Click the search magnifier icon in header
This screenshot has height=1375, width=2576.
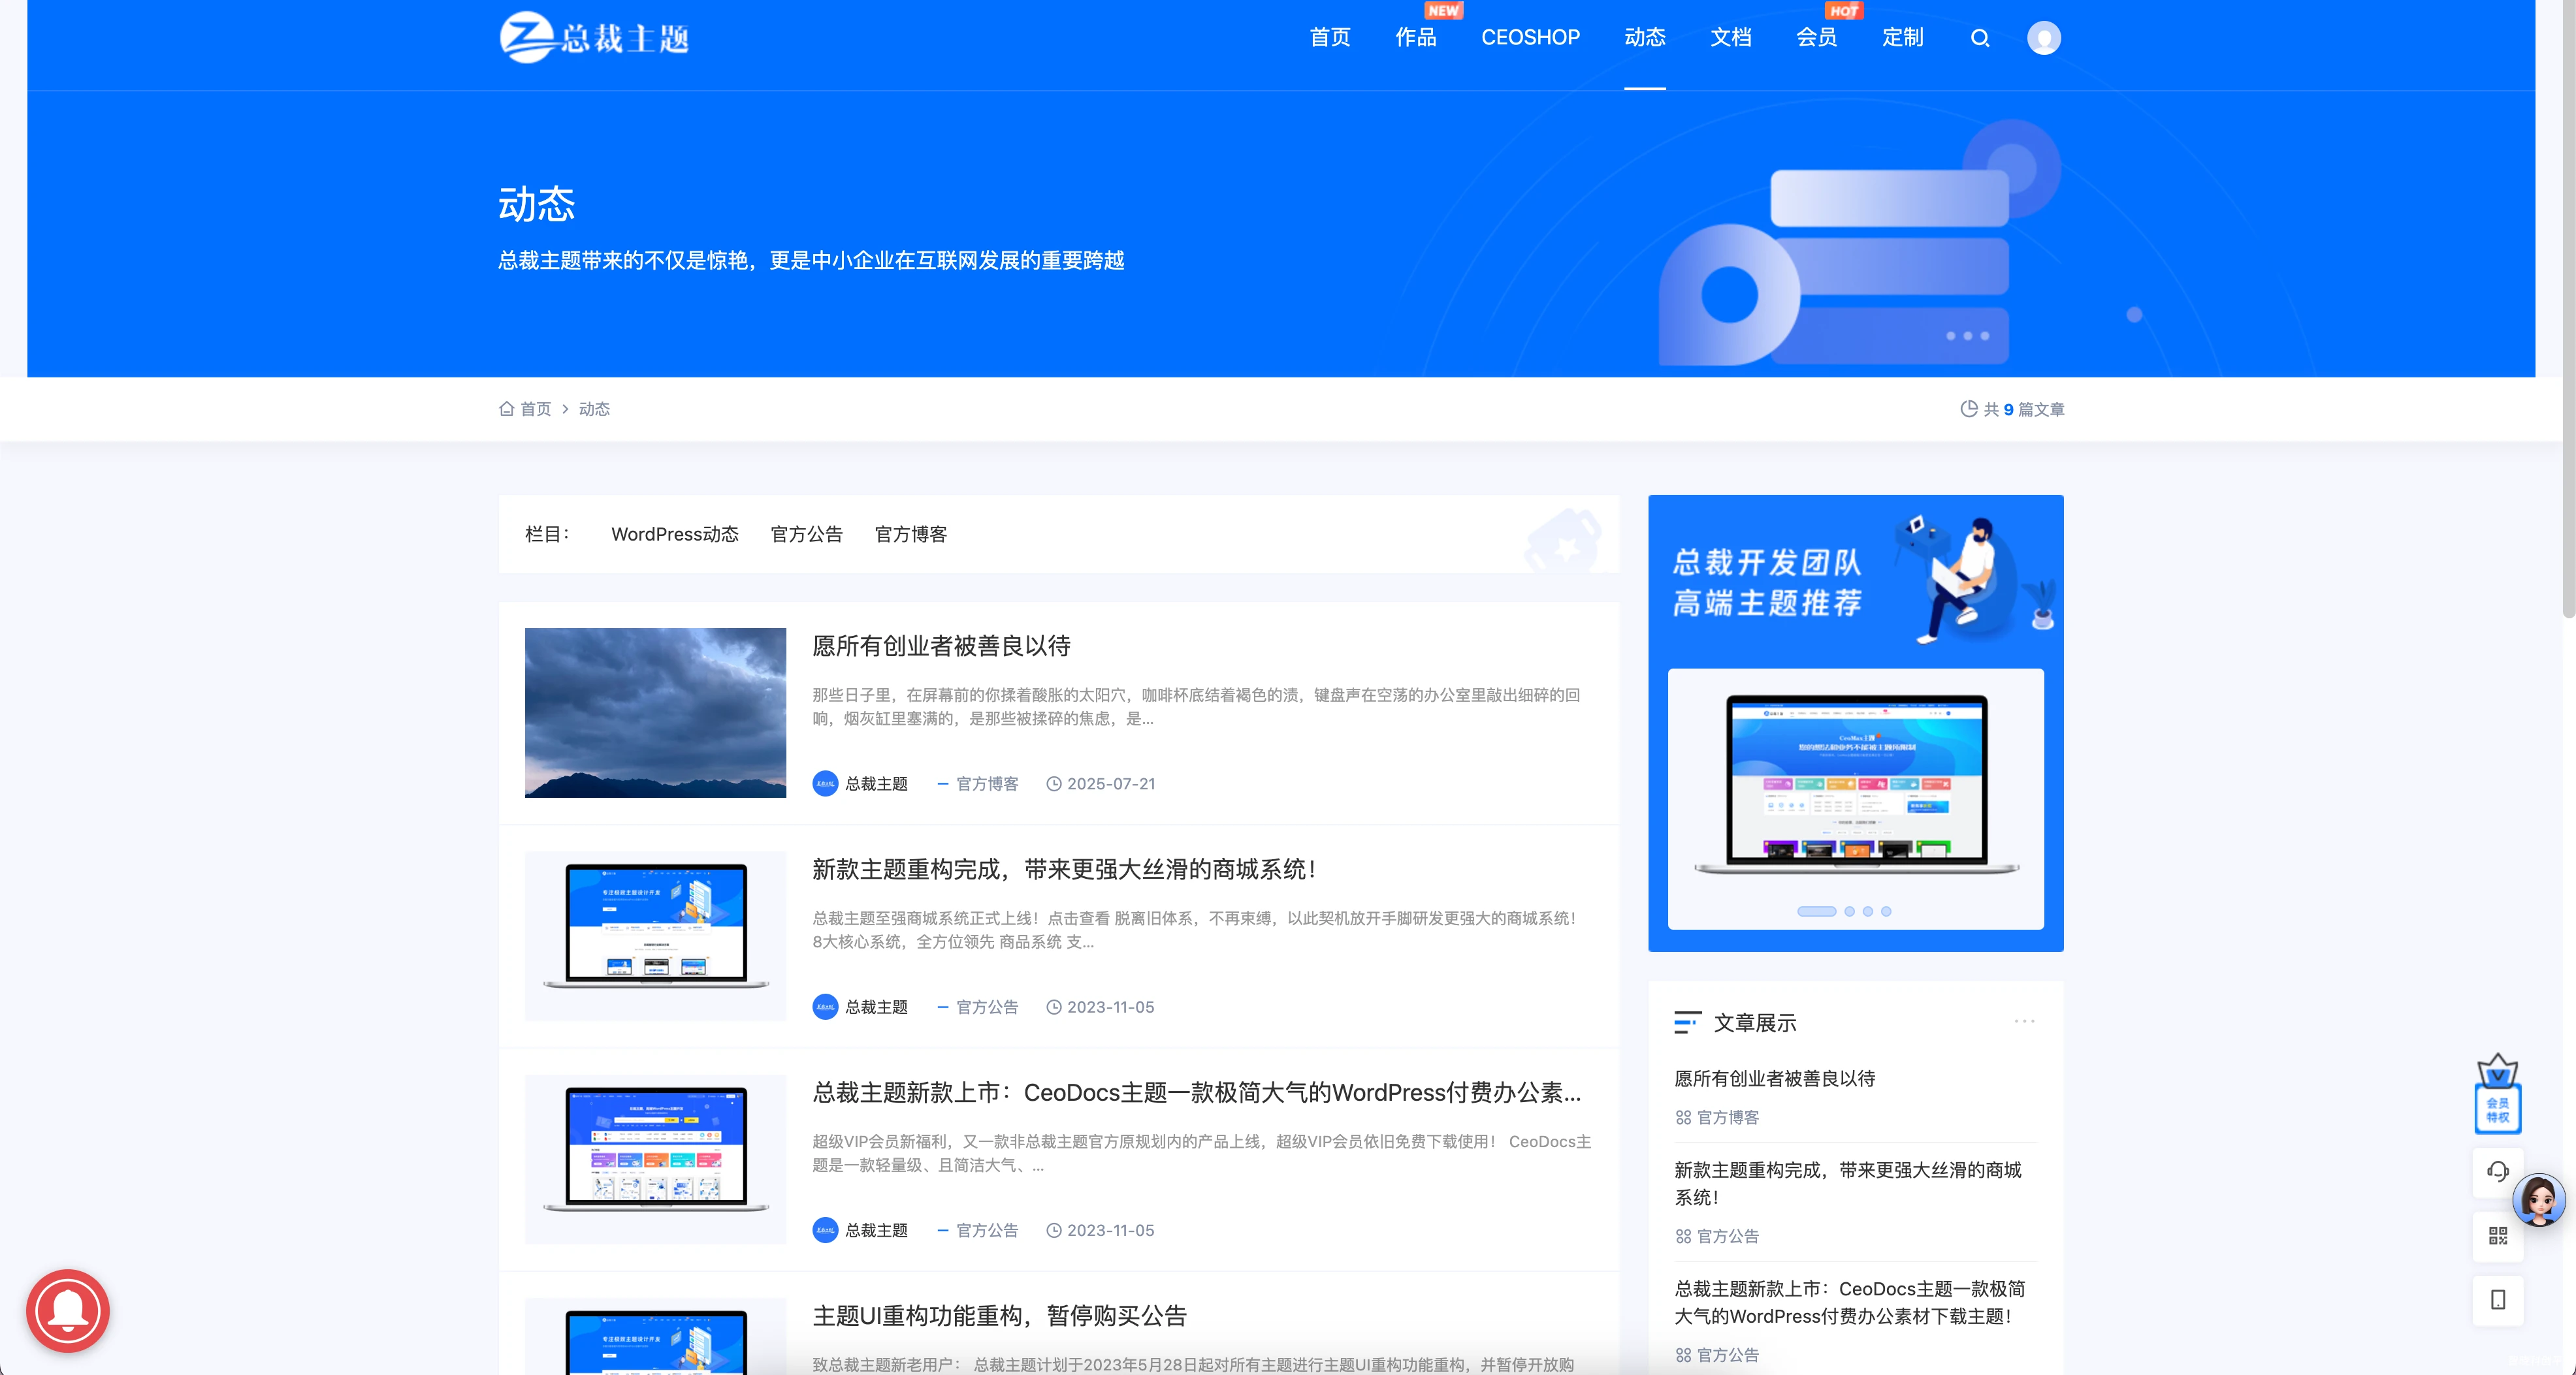coord(1979,38)
